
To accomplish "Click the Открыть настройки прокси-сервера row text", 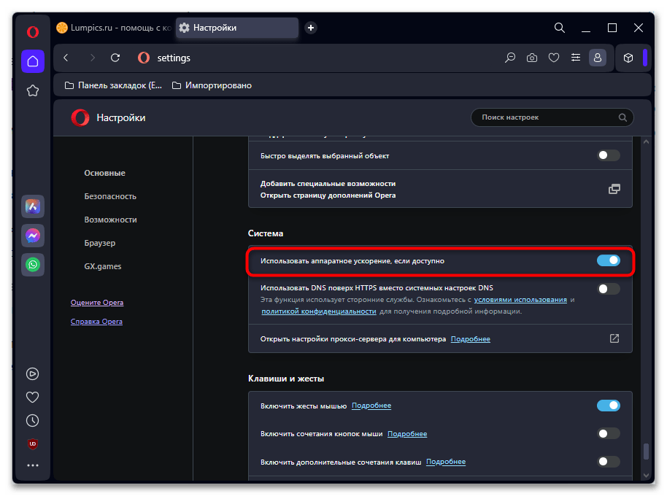I will coord(353,338).
